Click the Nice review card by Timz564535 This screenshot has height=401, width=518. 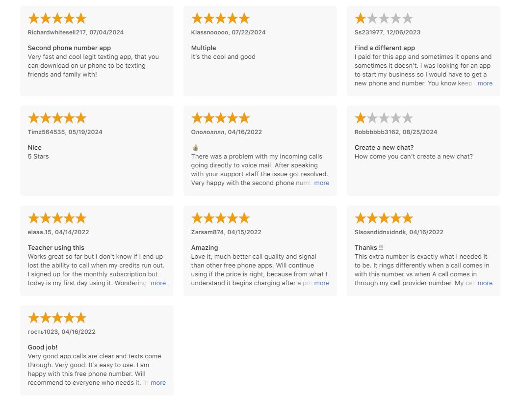97,151
